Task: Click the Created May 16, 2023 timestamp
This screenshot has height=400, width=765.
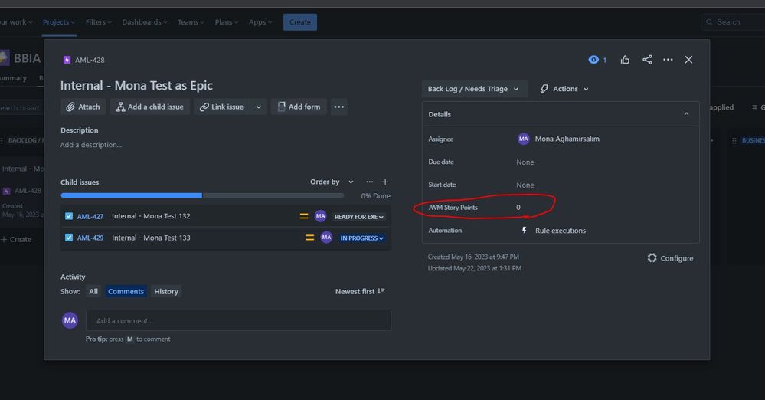Action: click(x=473, y=257)
